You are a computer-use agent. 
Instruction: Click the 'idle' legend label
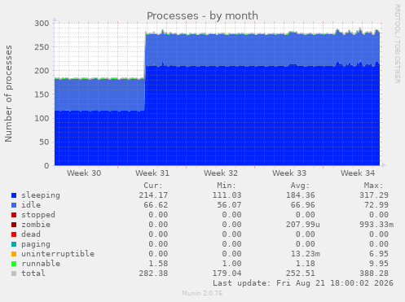coord(31,205)
